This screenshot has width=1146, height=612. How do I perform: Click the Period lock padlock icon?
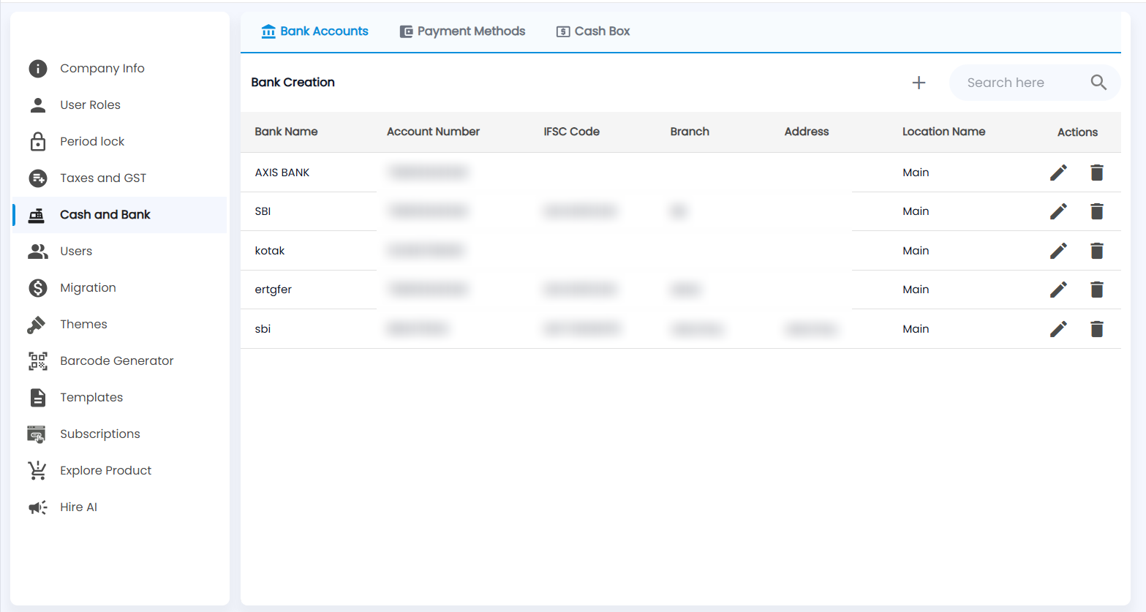(x=38, y=141)
